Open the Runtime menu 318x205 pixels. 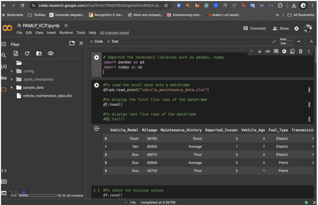click(66, 33)
